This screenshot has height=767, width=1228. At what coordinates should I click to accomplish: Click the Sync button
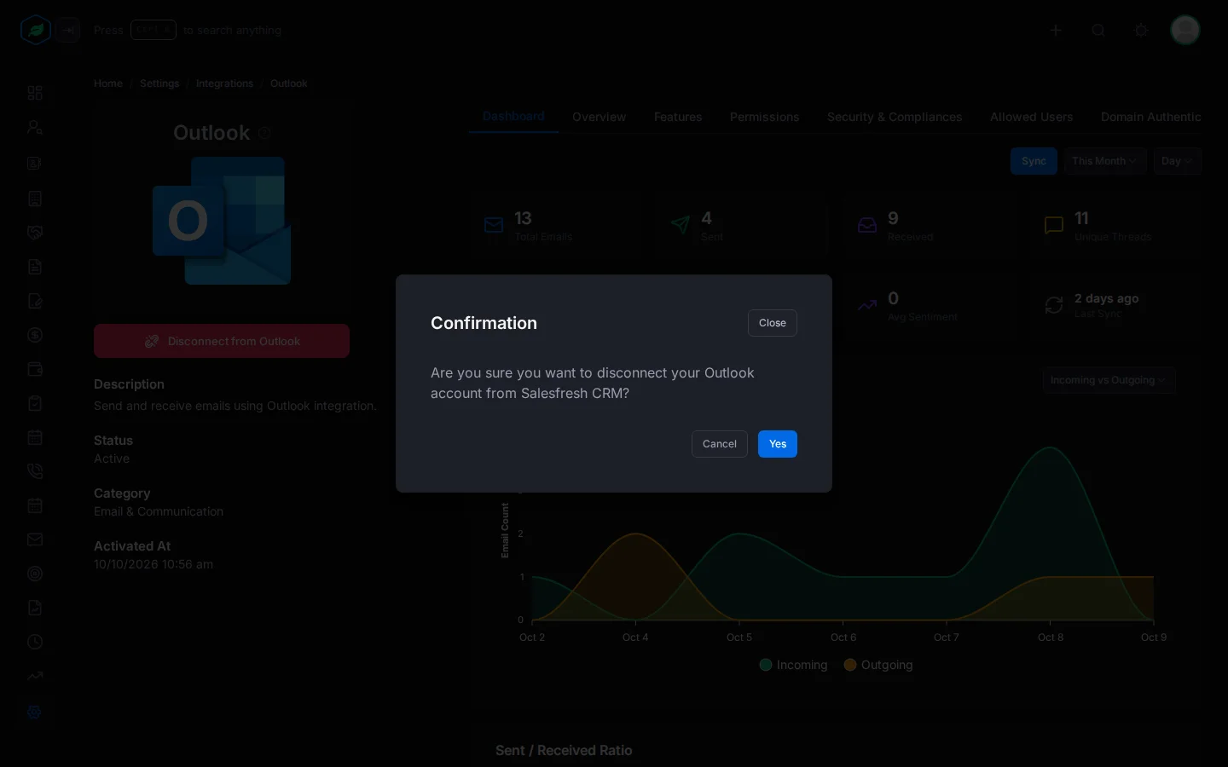[x=1034, y=161]
